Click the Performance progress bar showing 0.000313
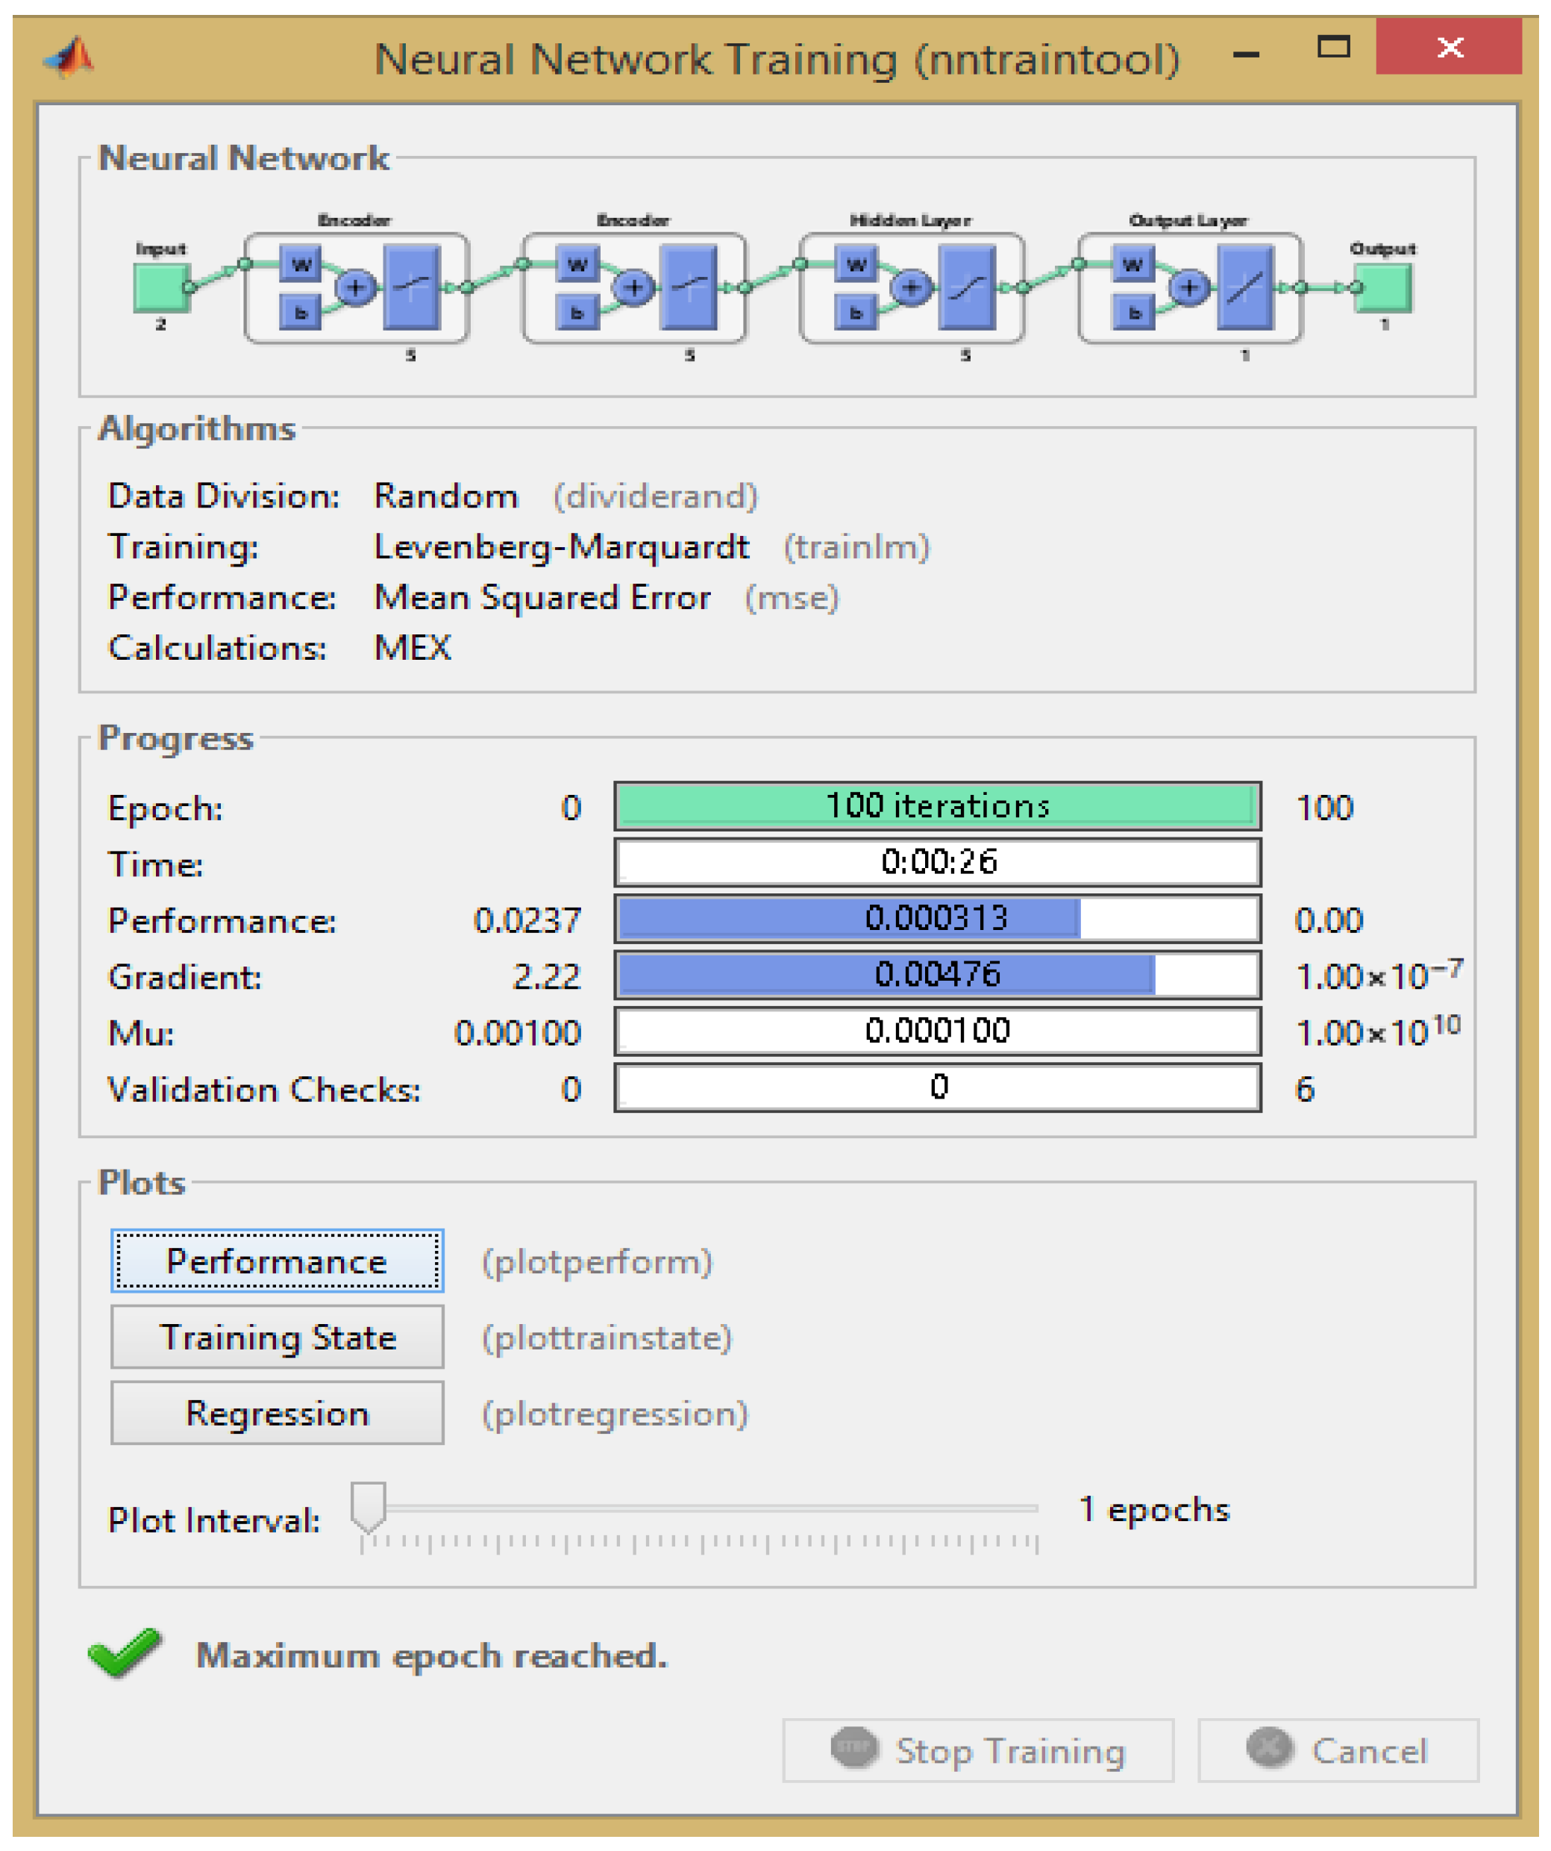Image resolution: width=1551 pixels, height=1851 pixels. (x=938, y=919)
